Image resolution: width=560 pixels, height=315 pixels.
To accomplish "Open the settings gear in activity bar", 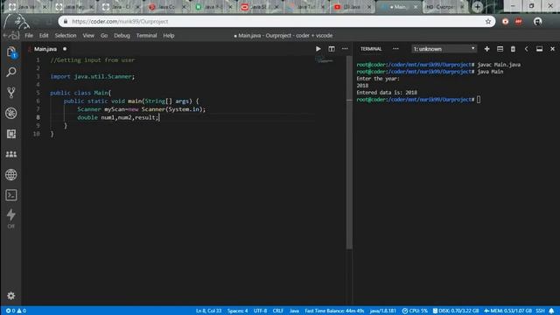I will (11, 296).
